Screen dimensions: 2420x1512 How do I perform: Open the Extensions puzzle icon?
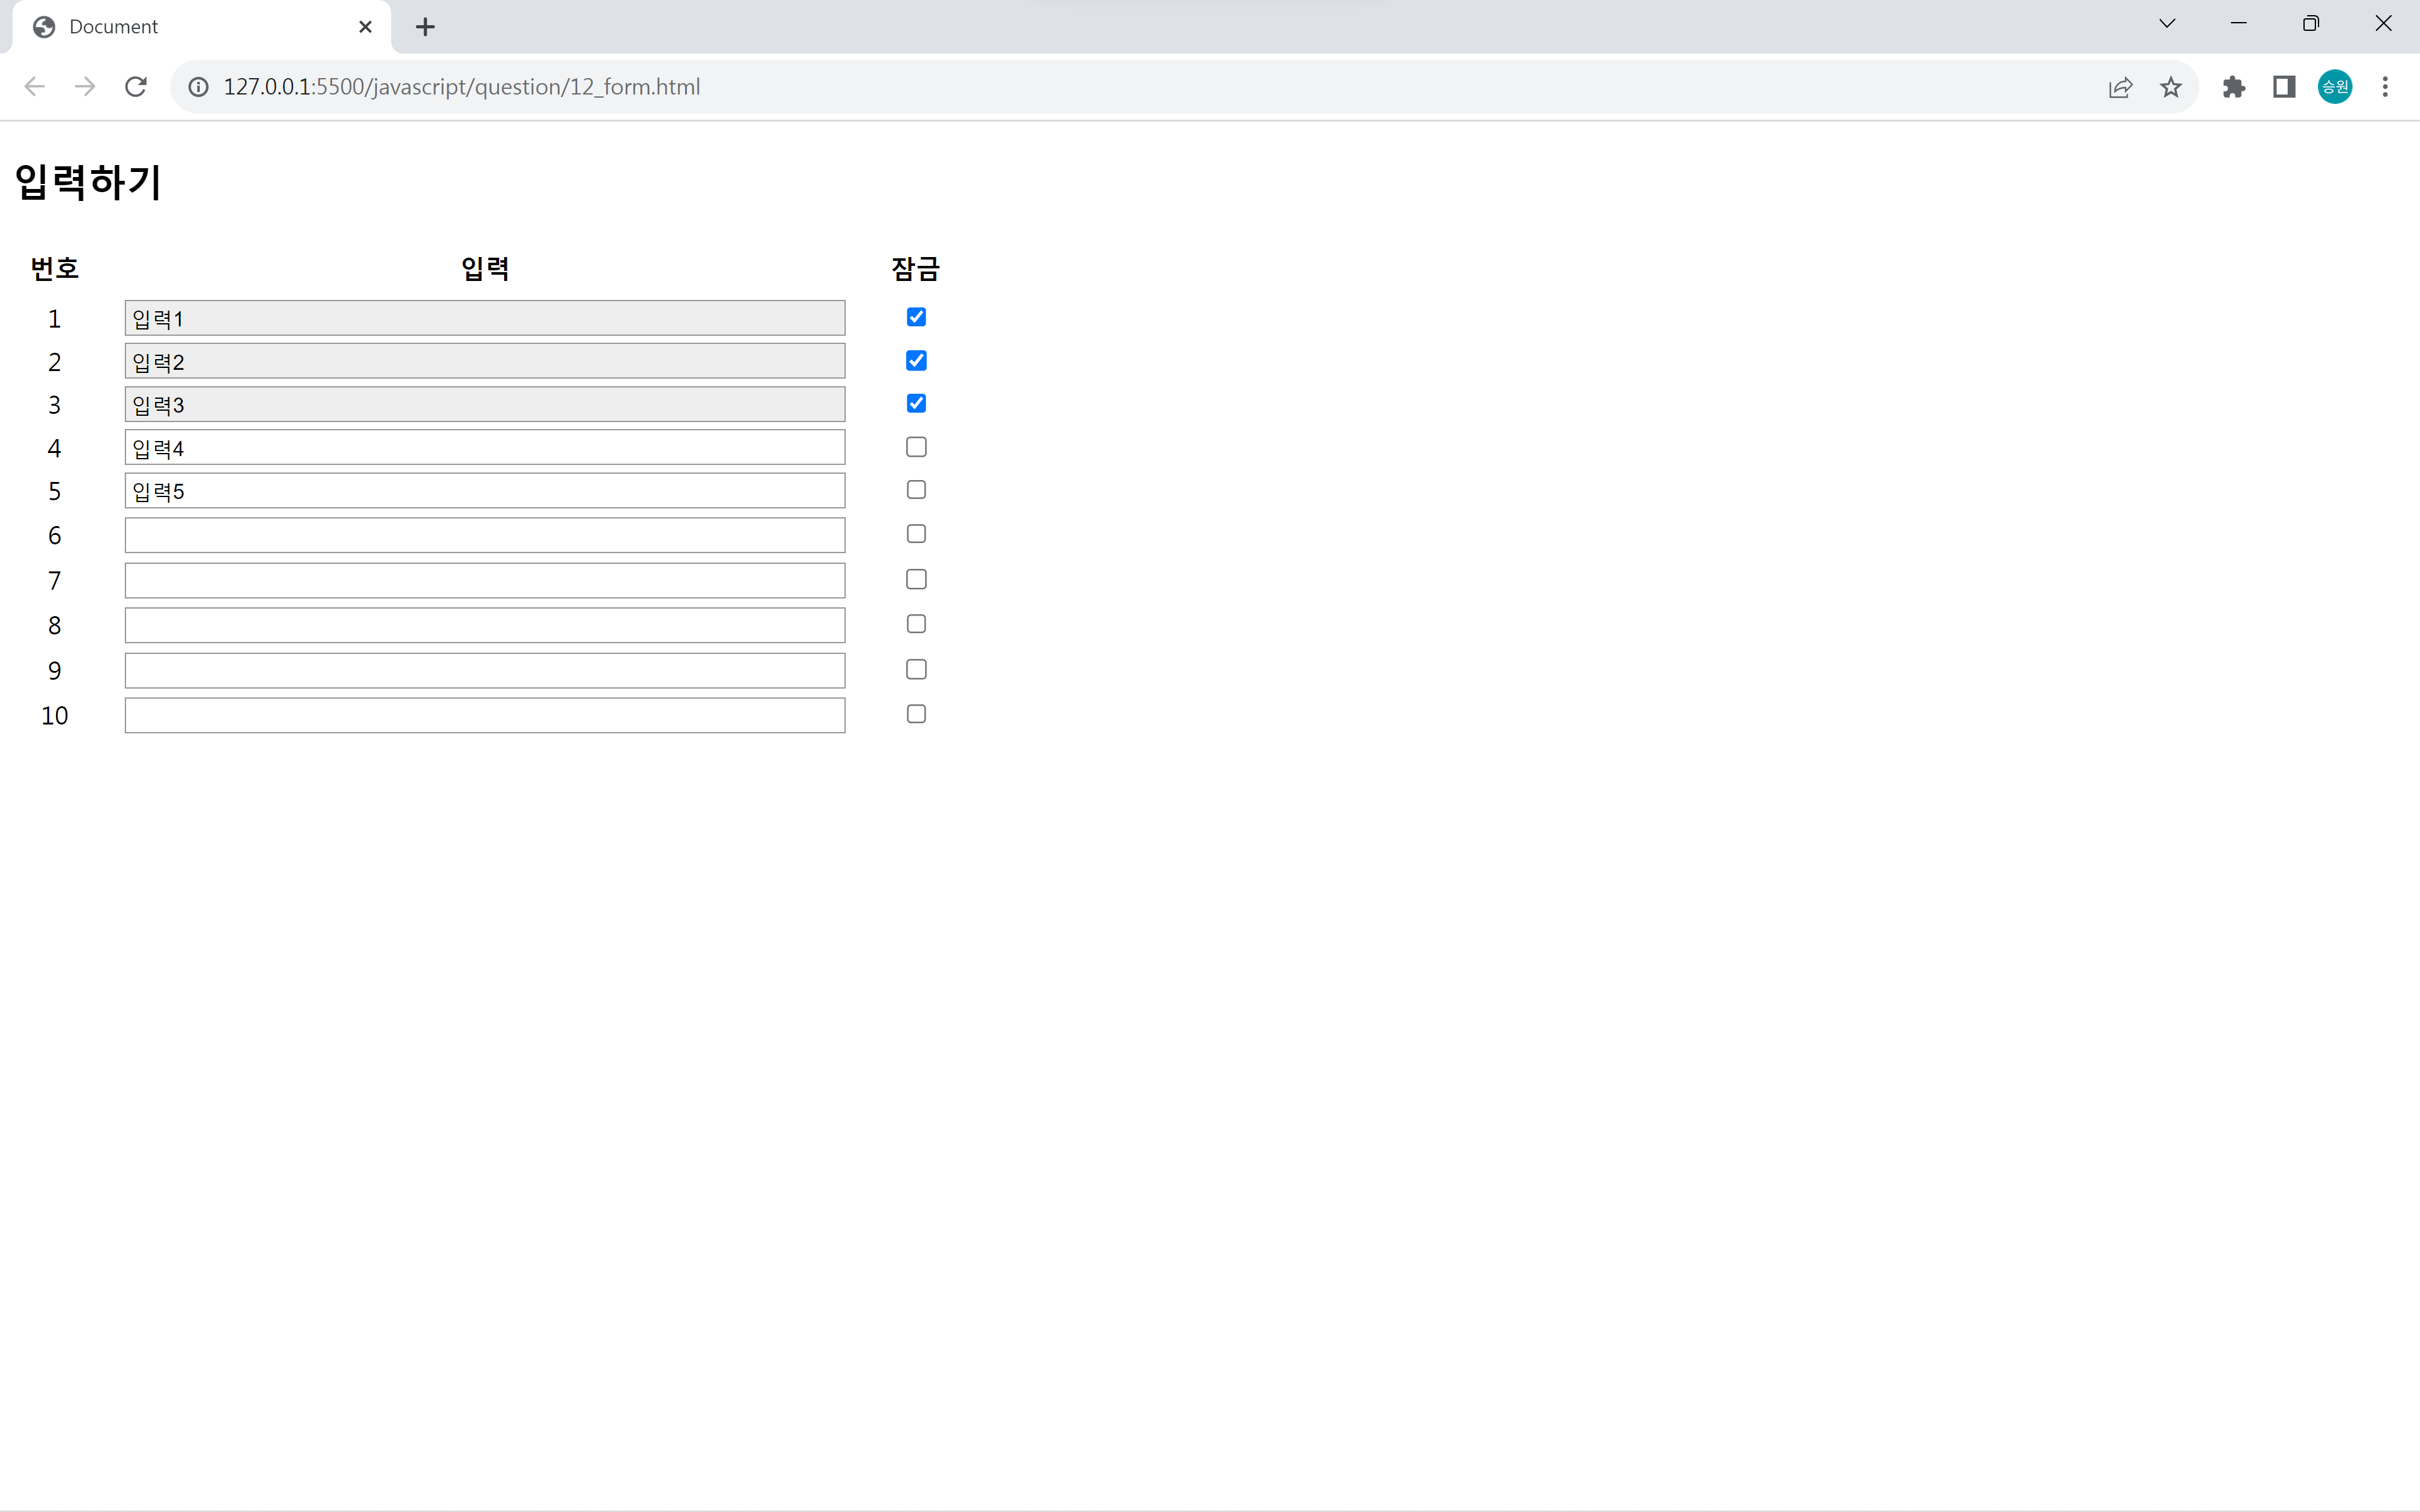click(2233, 87)
